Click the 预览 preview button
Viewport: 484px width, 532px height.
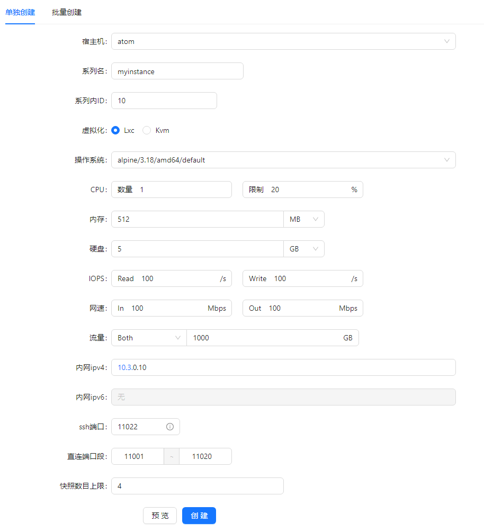pyautogui.click(x=160, y=516)
